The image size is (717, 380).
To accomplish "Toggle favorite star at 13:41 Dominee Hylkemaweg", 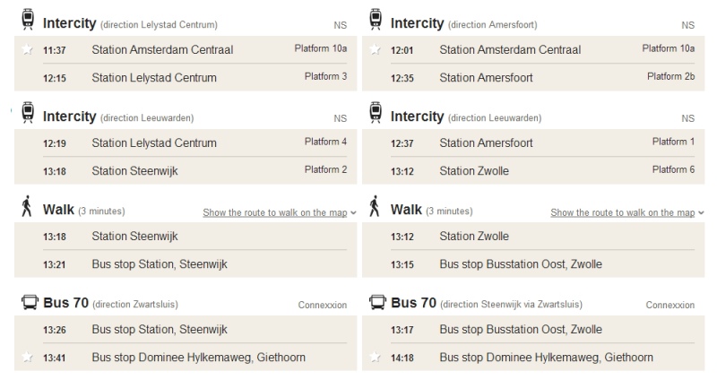I will (x=28, y=357).
